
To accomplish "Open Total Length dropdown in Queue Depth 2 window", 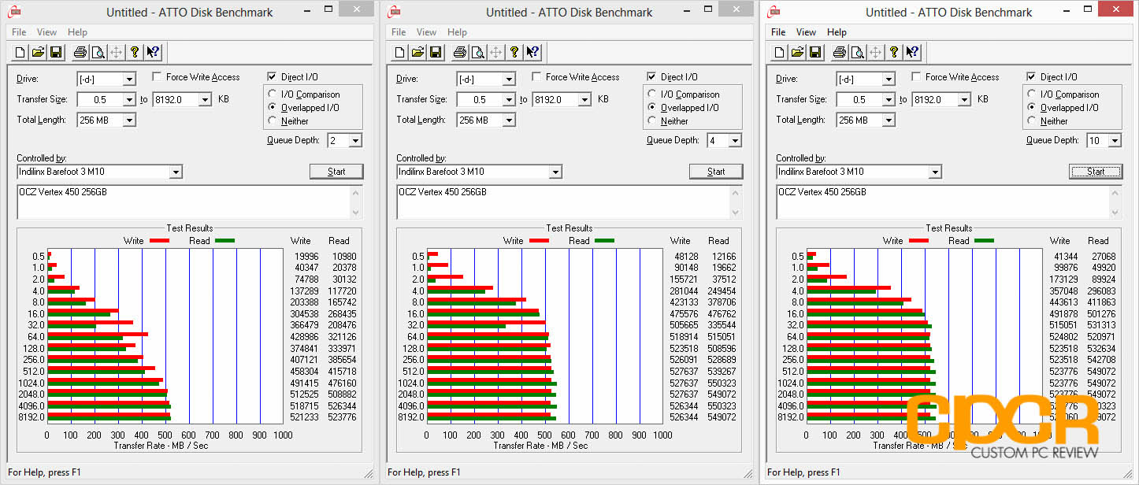I will (x=129, y=120).
